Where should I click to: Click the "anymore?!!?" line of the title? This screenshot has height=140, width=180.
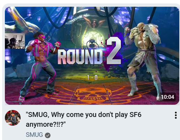(x=46, y=124)
